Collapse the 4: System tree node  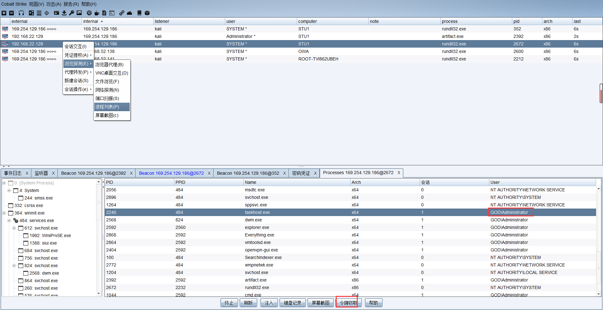(9, 190)
